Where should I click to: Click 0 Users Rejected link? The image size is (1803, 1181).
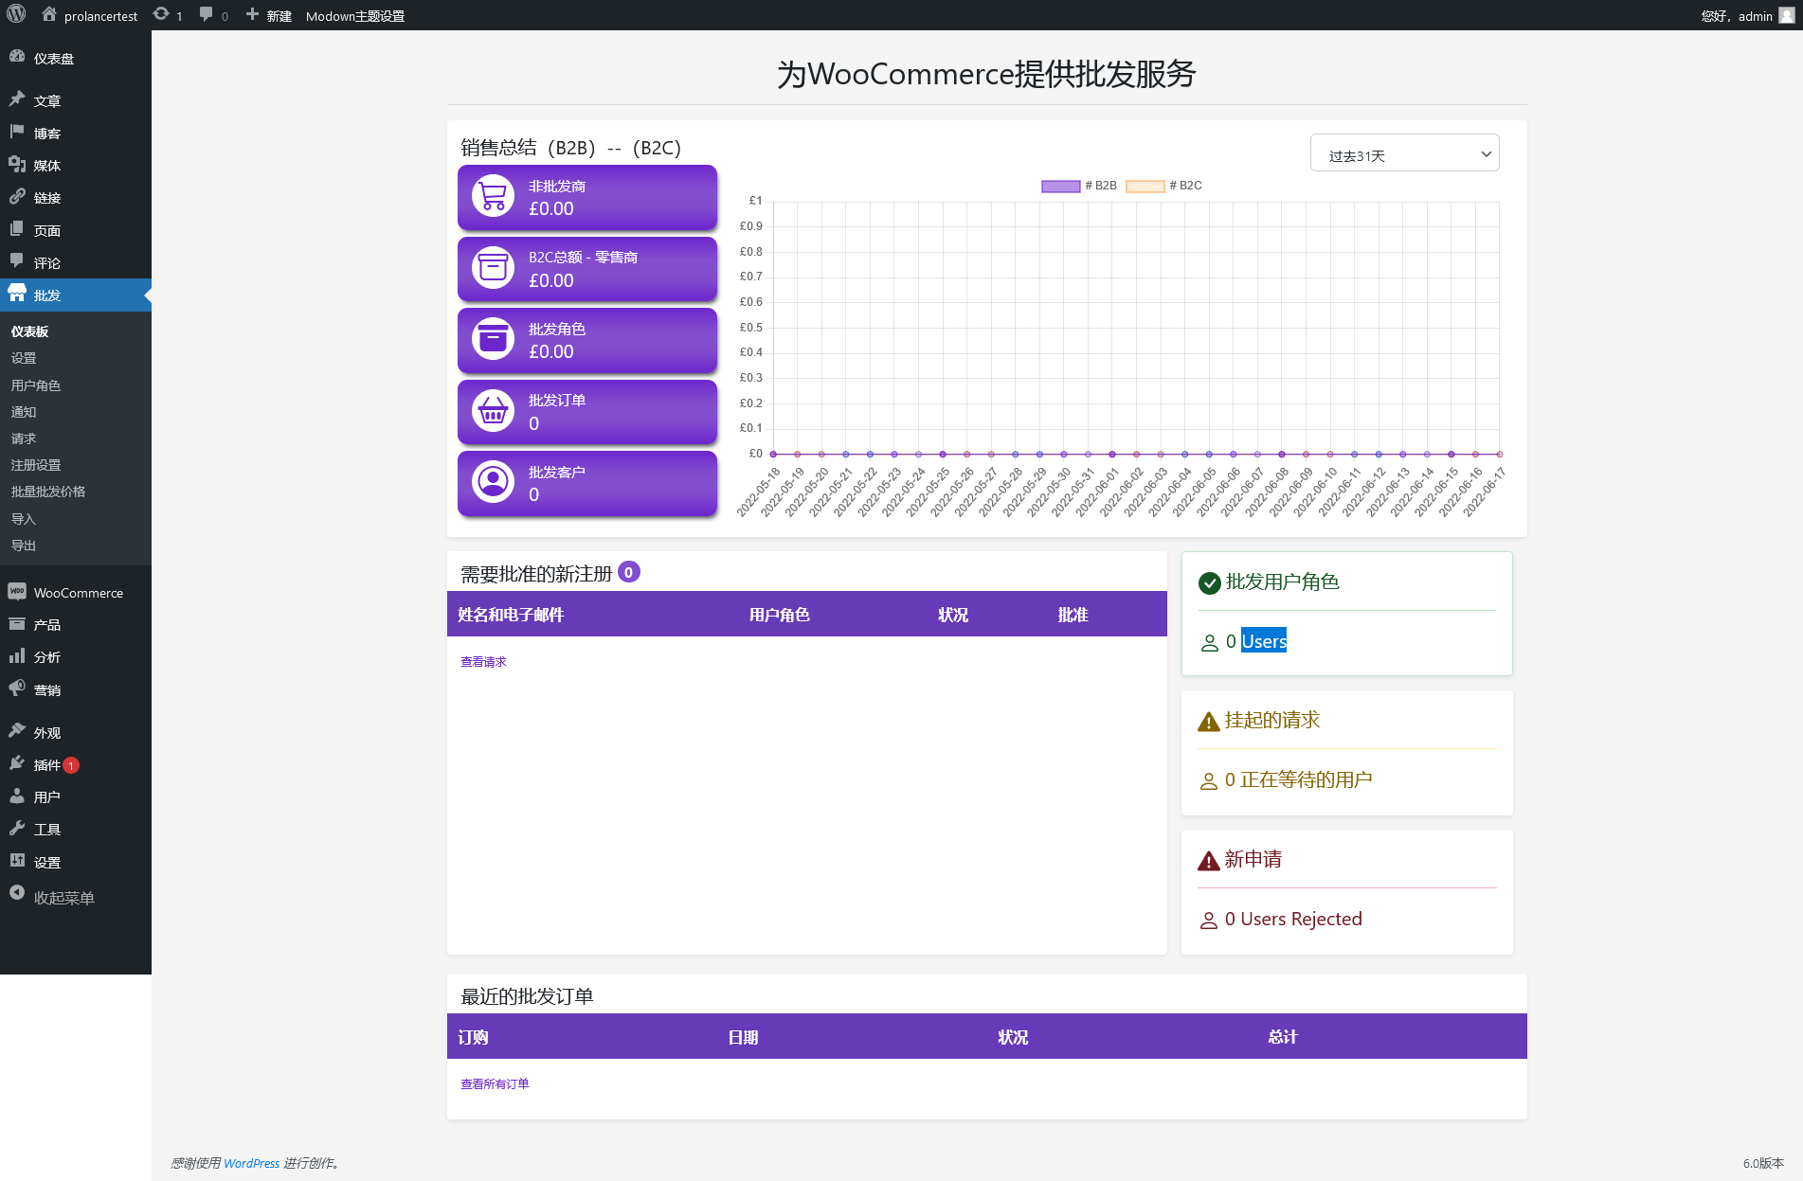pyautogui.click(x=1293, y=919)
